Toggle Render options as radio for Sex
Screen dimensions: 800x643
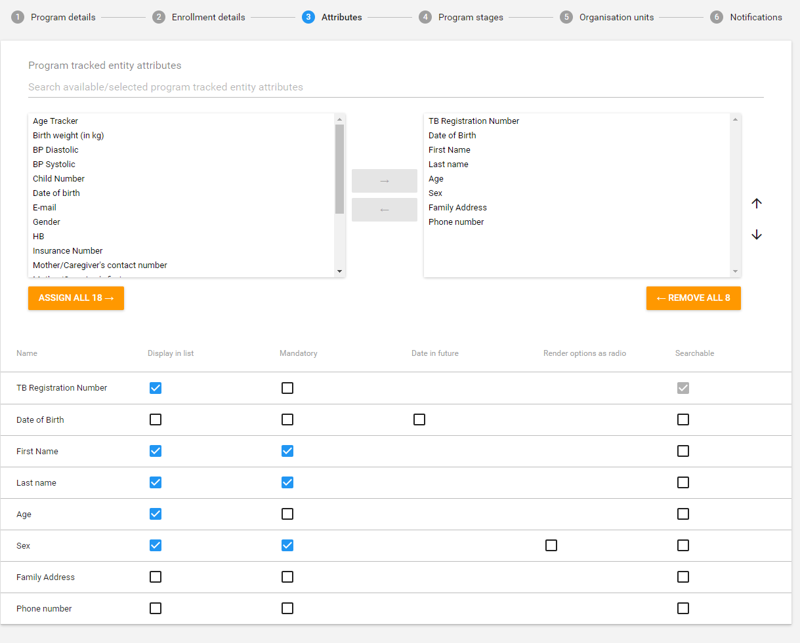coord(551,545)
